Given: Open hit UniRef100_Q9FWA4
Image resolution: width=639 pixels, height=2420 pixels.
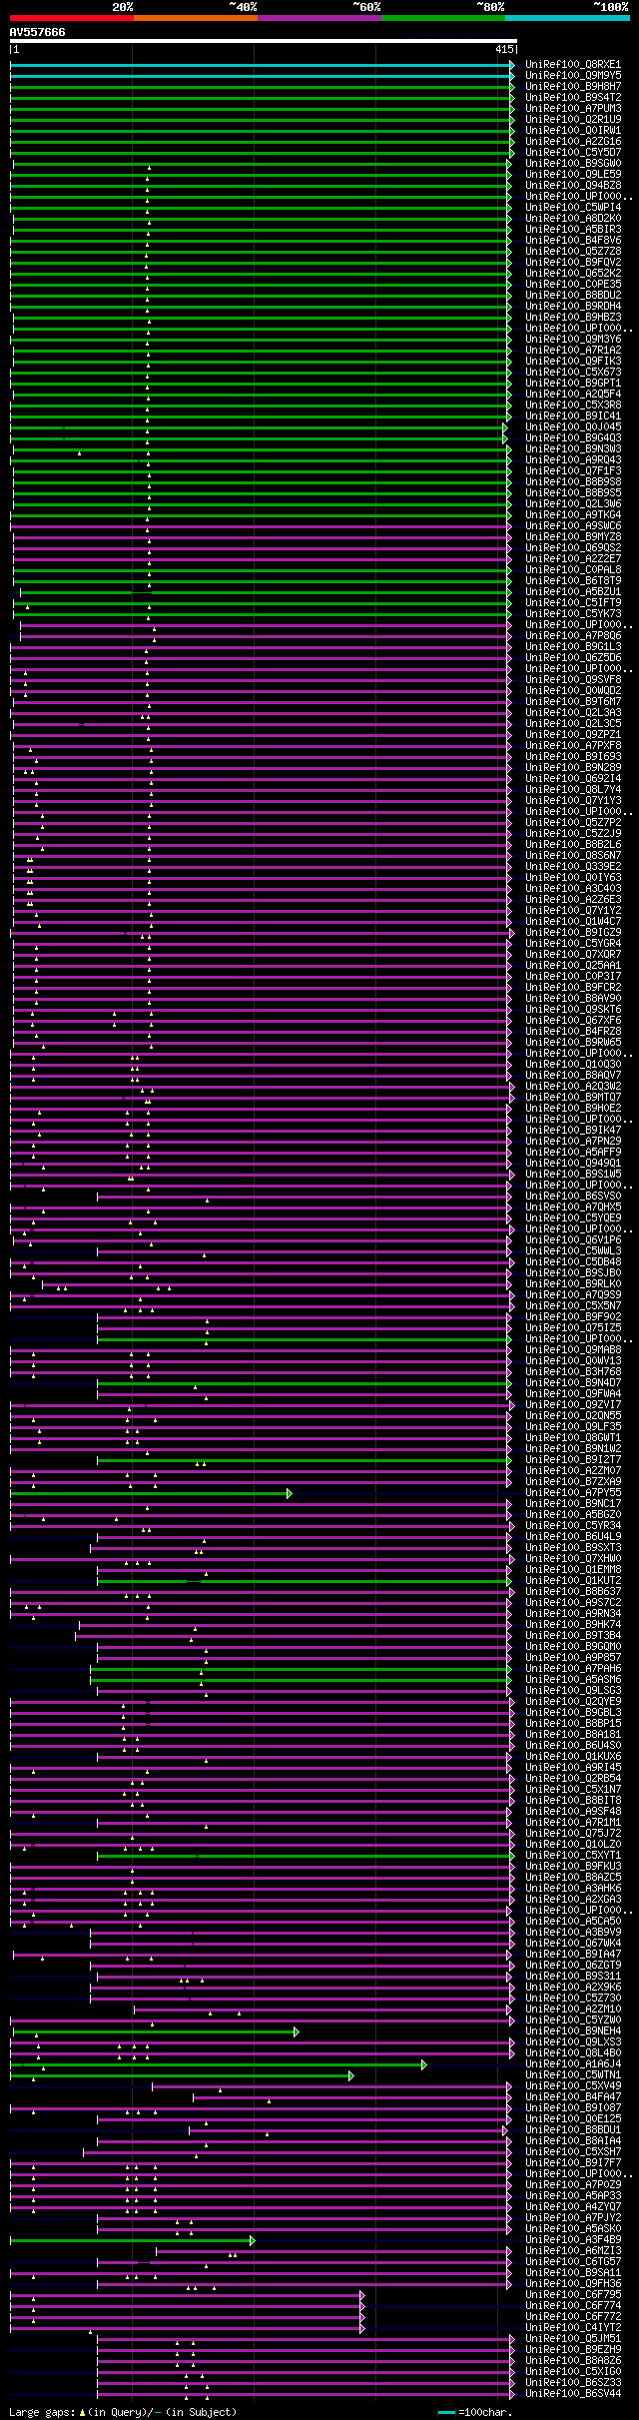Looking at the screenshot, I should tap(573, 1393).
